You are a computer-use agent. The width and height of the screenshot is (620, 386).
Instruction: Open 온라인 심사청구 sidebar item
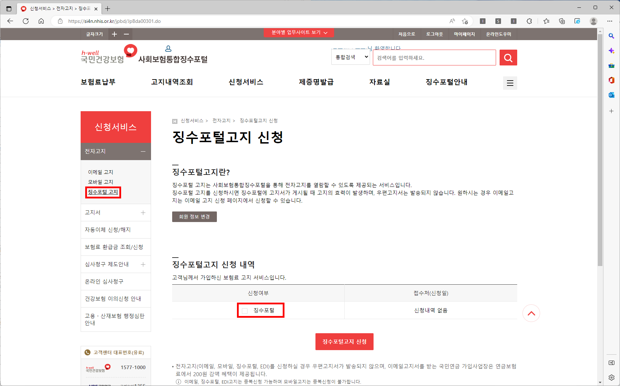click(x=116, y=281)
